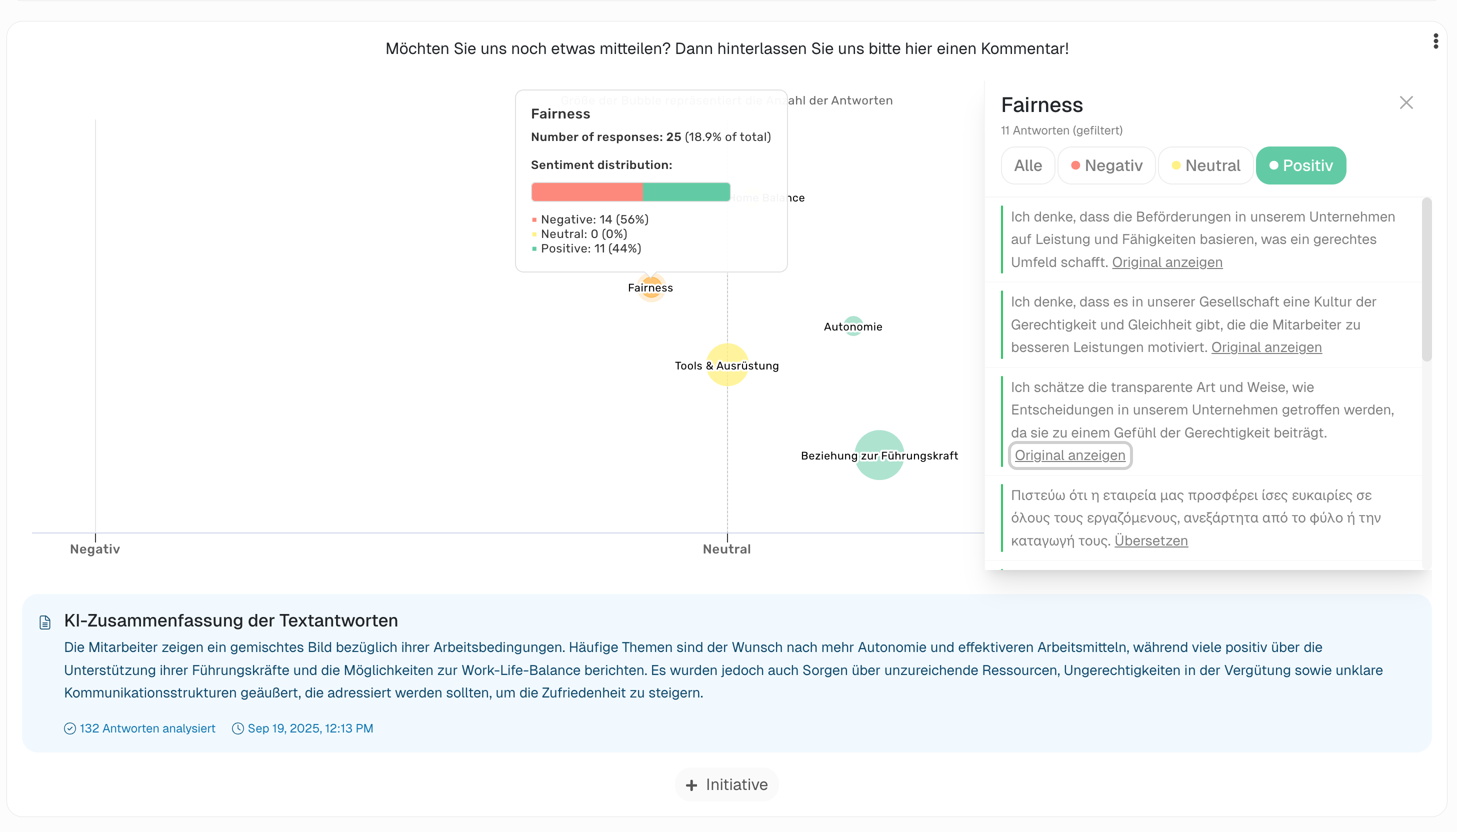Open the three-dot options menu

point(1435,41)
